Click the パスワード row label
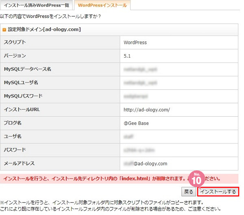This screenshot has height=215, width=244. (15, 150)
